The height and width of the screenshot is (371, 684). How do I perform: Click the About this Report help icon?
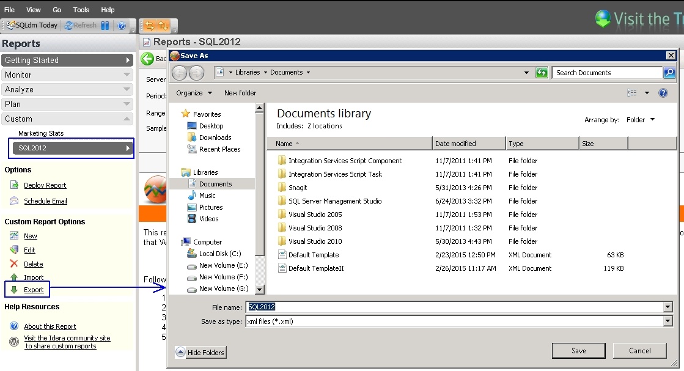pos(15,326)
